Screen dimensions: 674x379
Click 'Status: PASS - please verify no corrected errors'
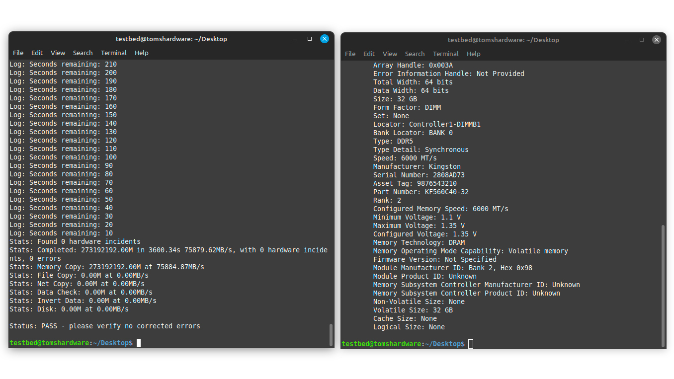point(105,326)
